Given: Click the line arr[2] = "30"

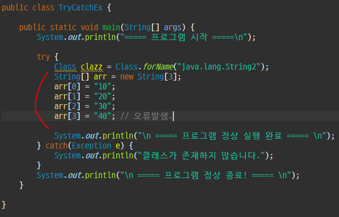Looking at the screenshot, I should tap(84, 106).
